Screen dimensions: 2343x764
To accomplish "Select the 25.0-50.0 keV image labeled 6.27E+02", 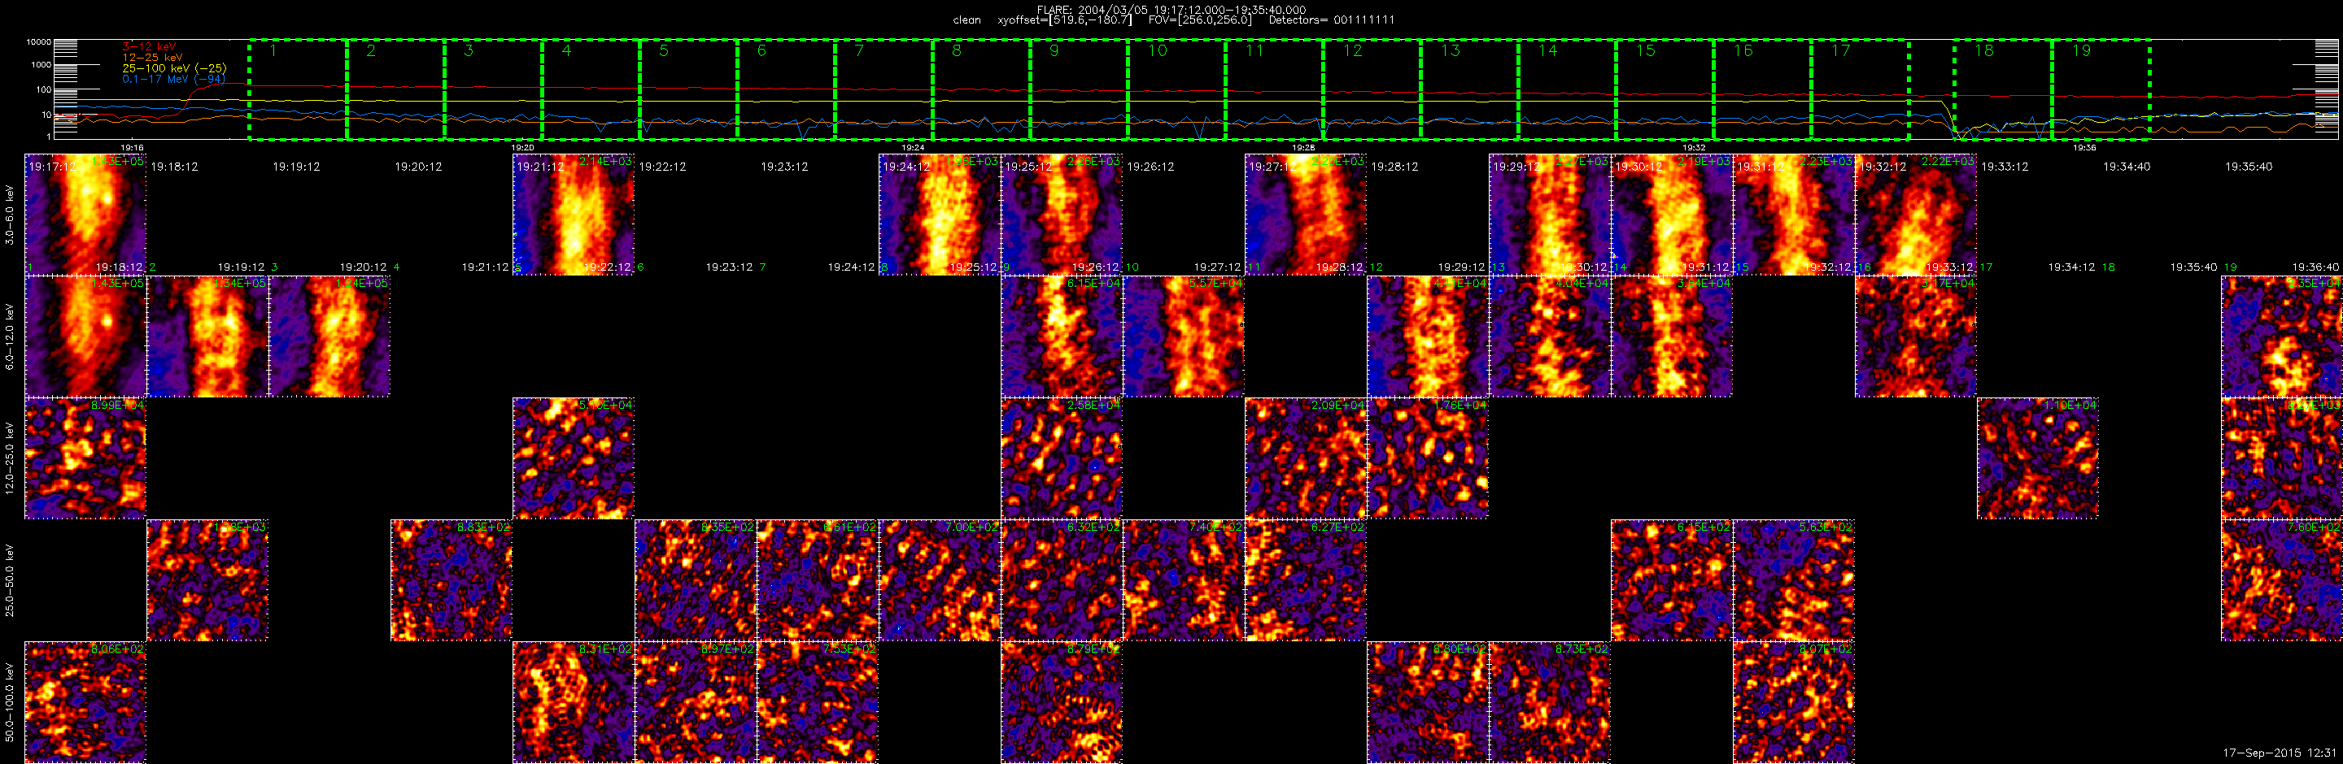I will coord(1306,580).
